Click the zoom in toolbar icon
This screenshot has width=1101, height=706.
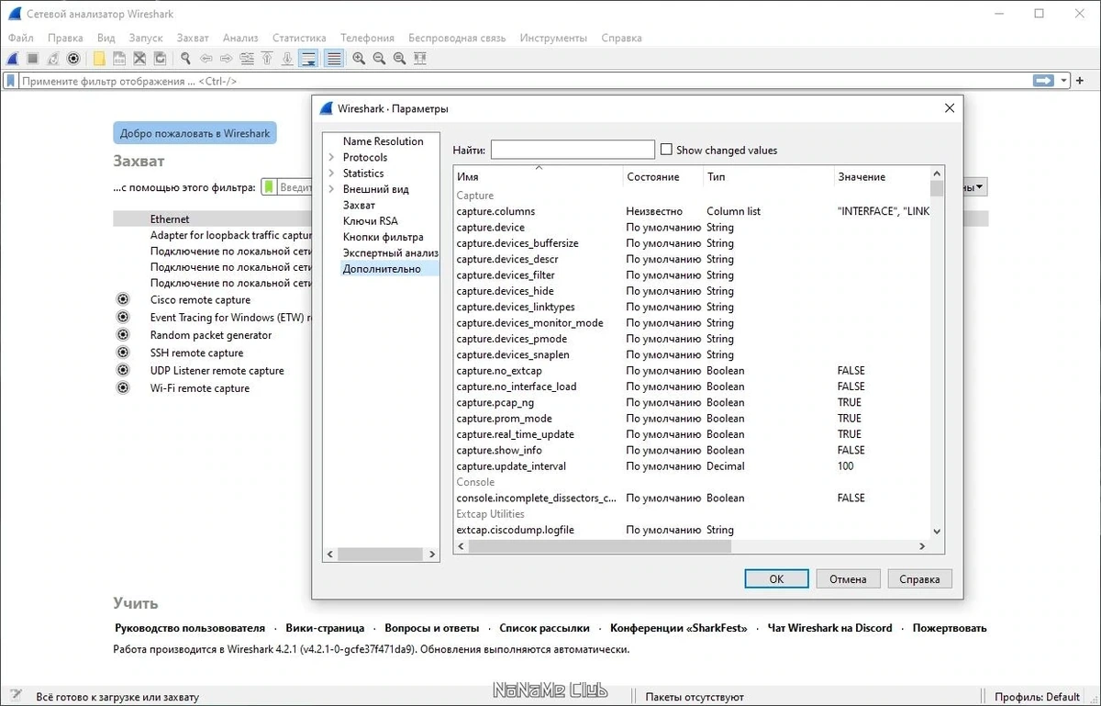[359, 58]
